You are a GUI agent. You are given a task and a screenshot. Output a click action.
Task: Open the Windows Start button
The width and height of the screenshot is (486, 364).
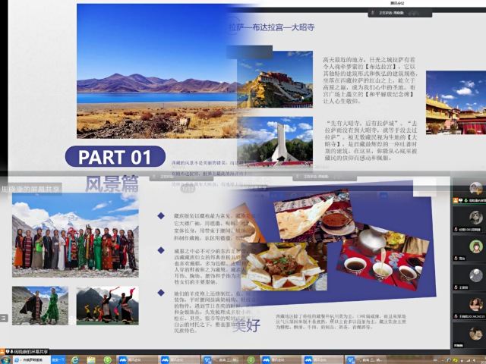[x=5, y=360]
